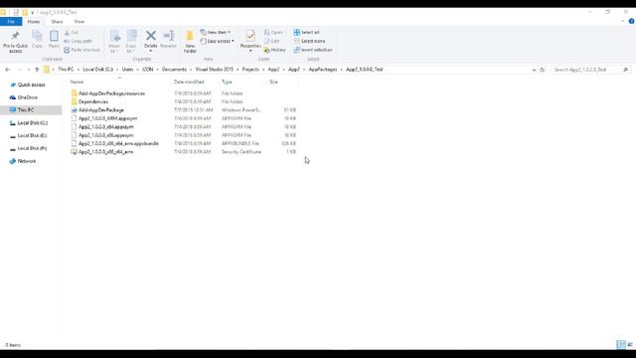Open the Delete dropdown arrow
Image resolution: width=636 pixels, height=358 pixels.
[x=150, y=51]
